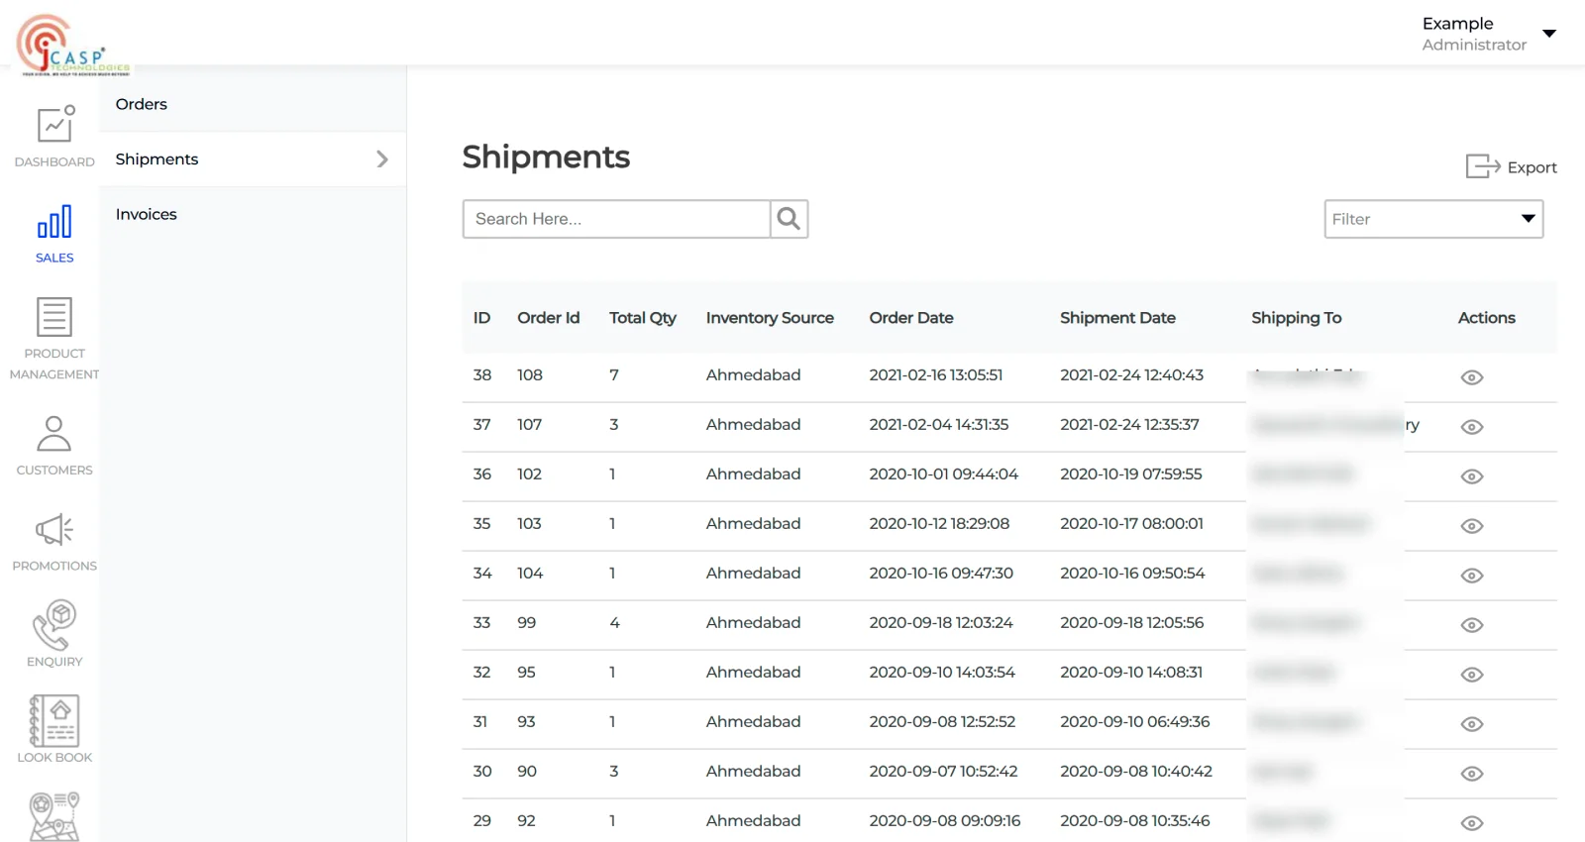This screenshot has height=842, width=1585.
Task: Open the Filter dropdown
Action: click(1432, 219)
